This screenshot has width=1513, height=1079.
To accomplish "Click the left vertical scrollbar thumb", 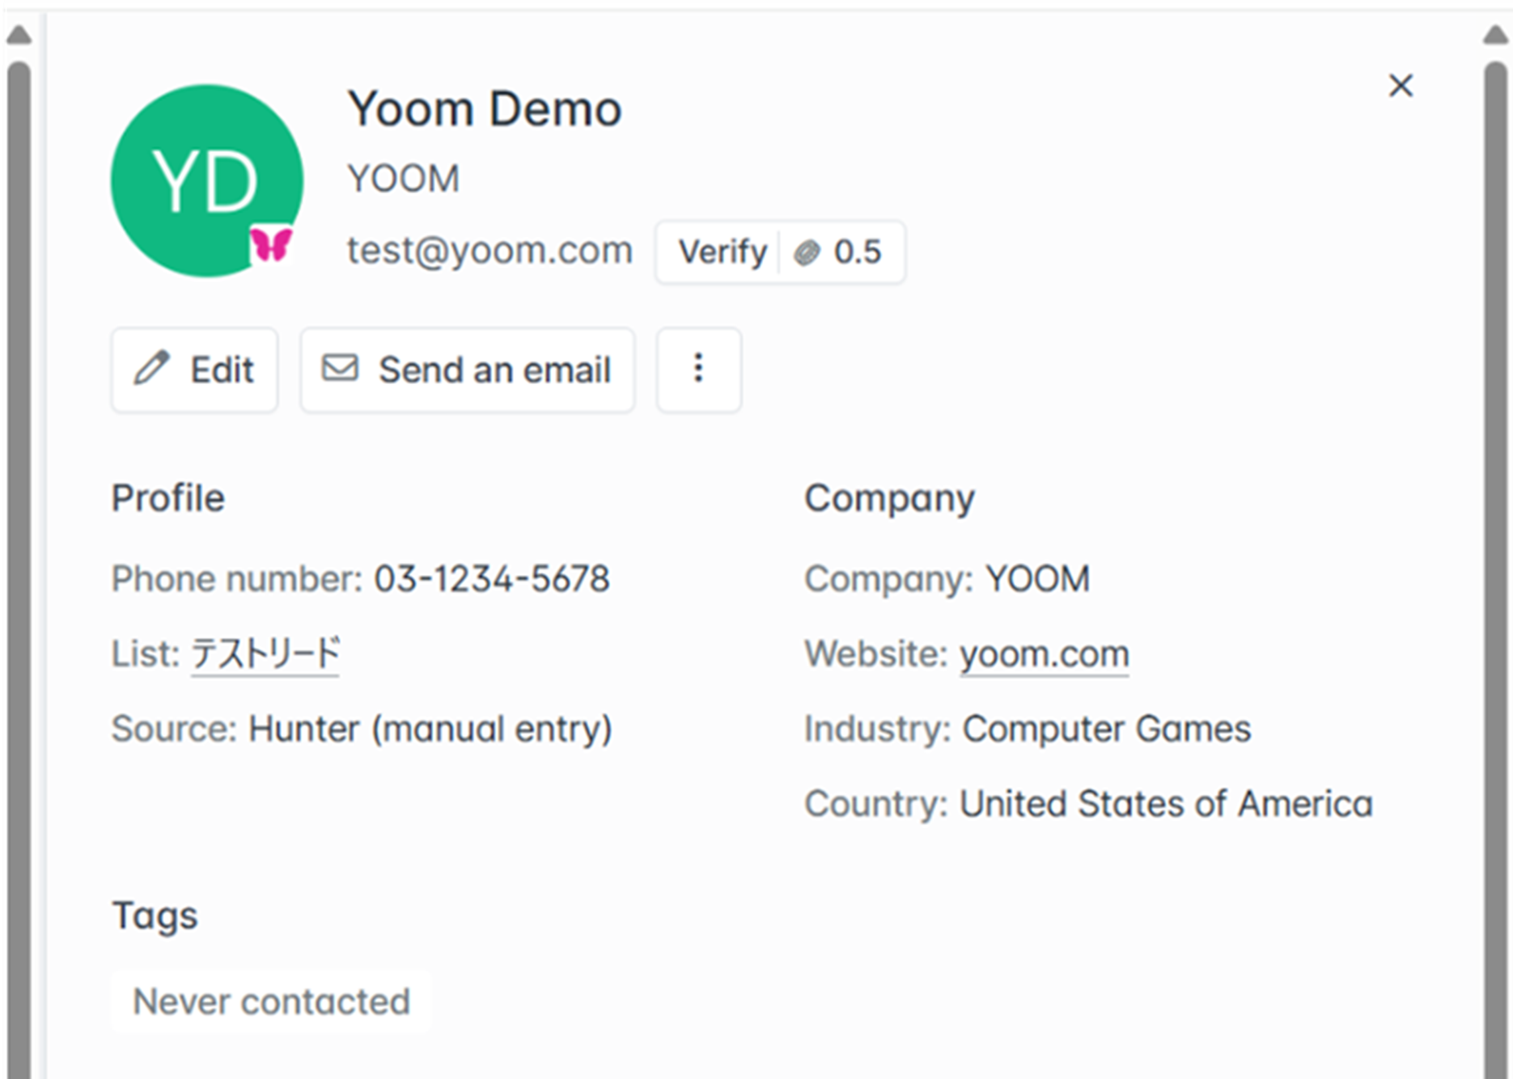I will tap(19, 566).
